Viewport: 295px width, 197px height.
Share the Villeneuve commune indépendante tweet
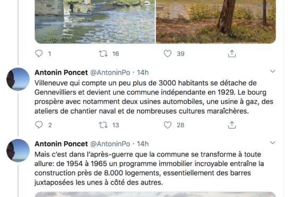(232, 125)
